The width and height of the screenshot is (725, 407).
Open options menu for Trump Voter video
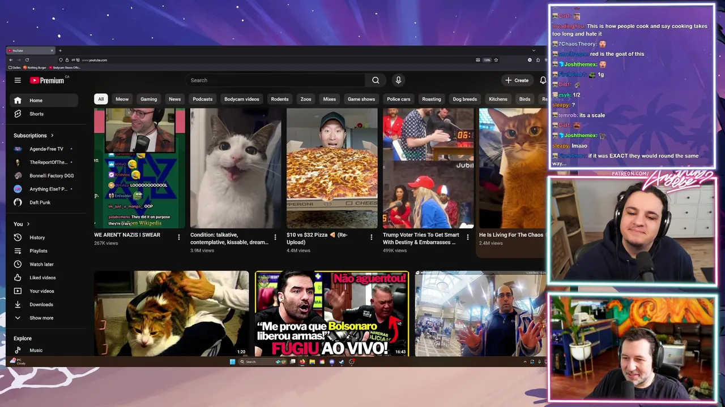[468, 237]
